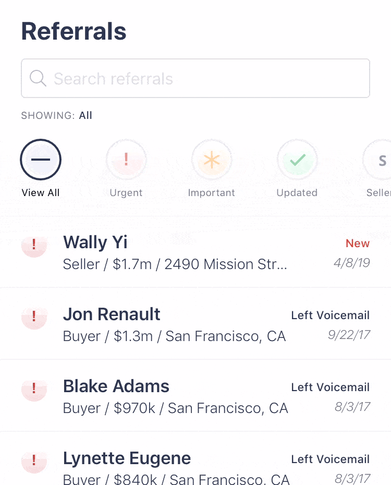391x485 pixels.
Task: Filter by Urgent exclamation icon
Action: pyautogui.click(x=126, y=160)
